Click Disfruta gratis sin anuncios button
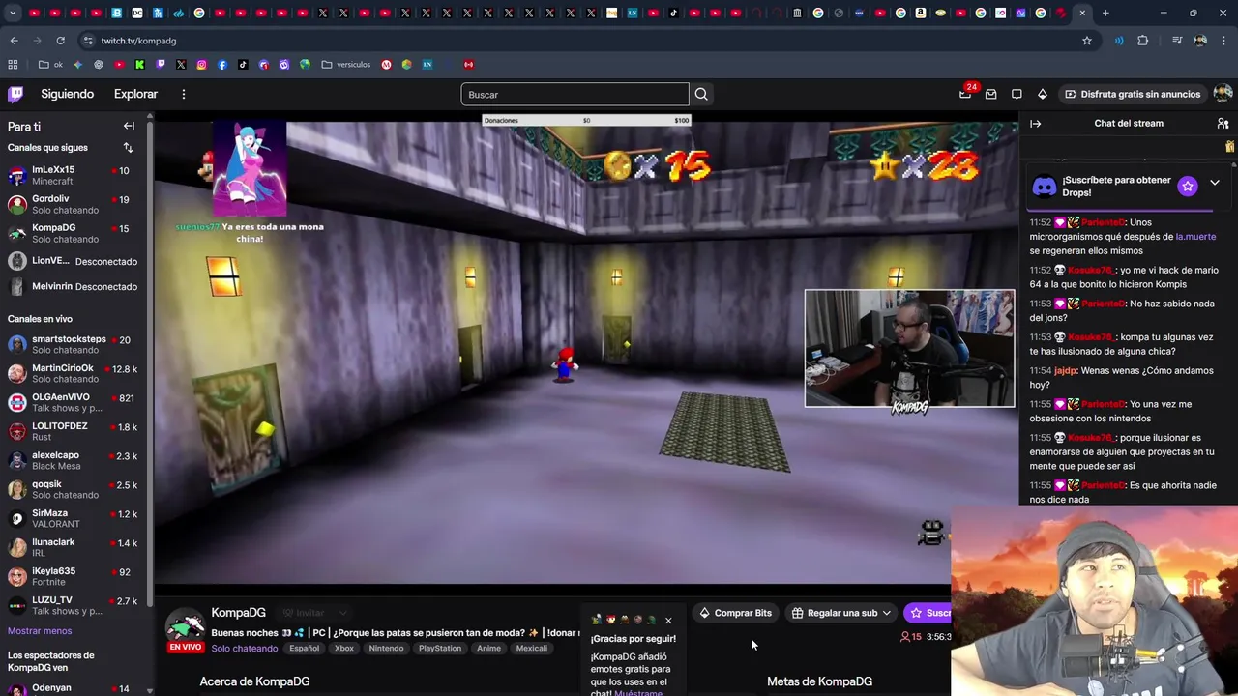The image size is (1238, 696). tap(1133, 94)
